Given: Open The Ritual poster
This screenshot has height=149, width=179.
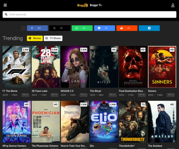Looking at the screenshot, I should coord(104,67).
